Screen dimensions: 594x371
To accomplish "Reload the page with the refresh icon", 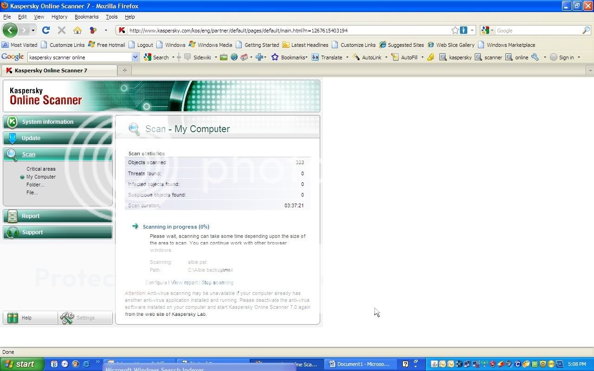I will 45,30.
